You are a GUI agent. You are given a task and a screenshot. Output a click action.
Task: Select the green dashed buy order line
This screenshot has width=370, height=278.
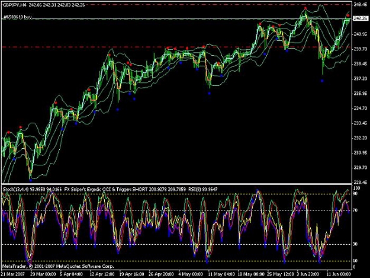coord(177,20)
